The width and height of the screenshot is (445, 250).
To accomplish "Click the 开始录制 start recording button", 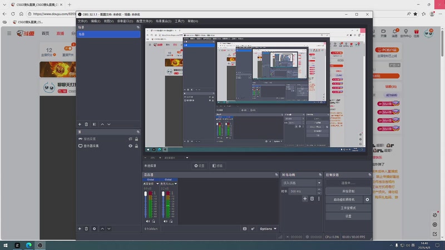I will (x=348, y=191).
